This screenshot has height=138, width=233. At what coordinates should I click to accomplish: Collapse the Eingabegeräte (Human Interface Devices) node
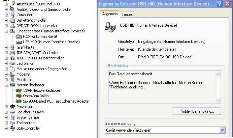coord(6,31)
